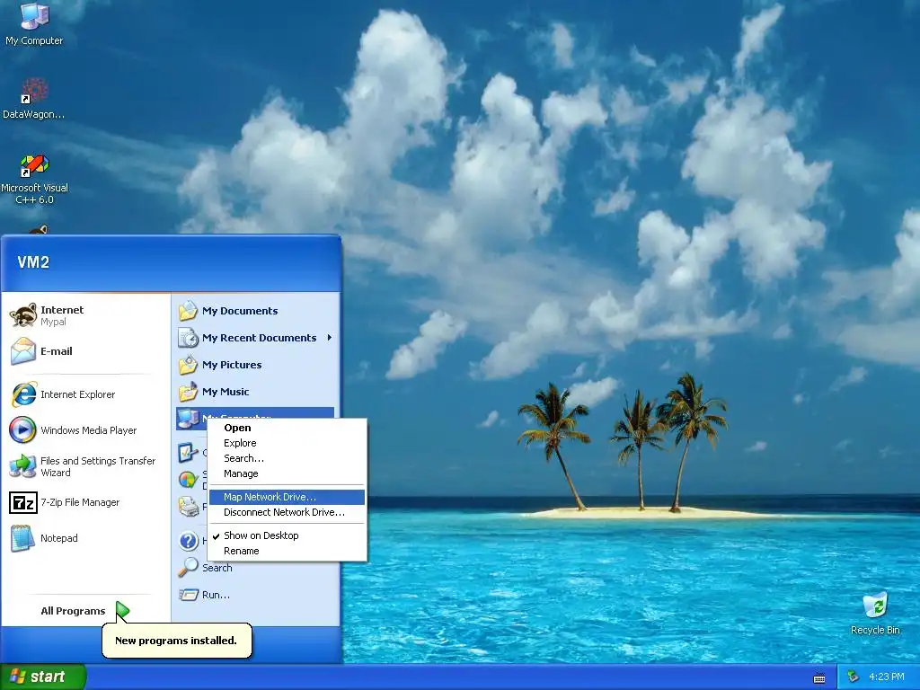Click the 4:23 PM taskbar clock
This screenshot has height=690, width=920.
click(x=886, y=677)
